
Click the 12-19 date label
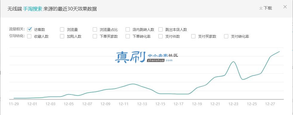pyautogui.click(x=197, y=104)
